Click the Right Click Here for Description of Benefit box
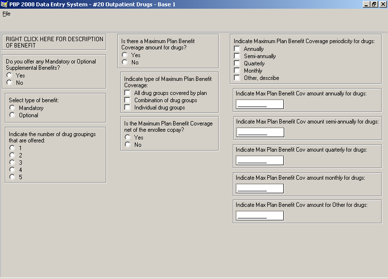Screen dimensions: 388x279 coord(54,42)
